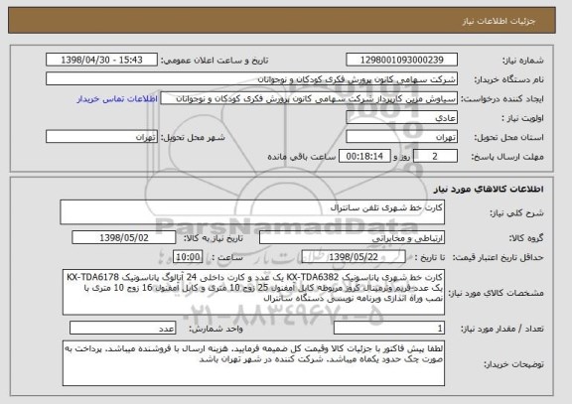Click the goods specification text area KX-TDA6382

tap(253, 293)
